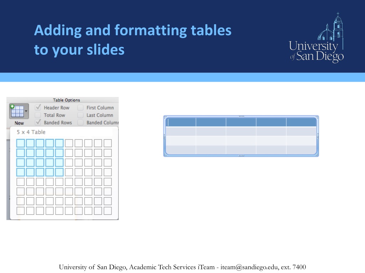Viewport: 365px width, 273px height.
Task: Select the top-right cell of the grid picker
Action: 107,143
